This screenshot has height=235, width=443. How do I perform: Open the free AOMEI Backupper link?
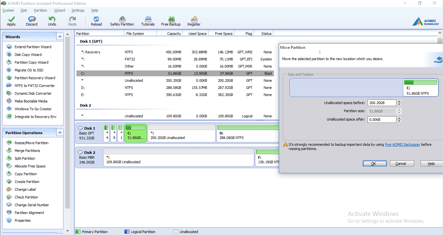[x=402, y=144]
